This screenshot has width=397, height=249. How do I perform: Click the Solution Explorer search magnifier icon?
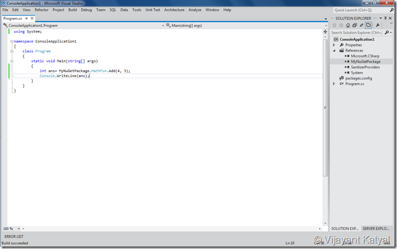[387, 33]
